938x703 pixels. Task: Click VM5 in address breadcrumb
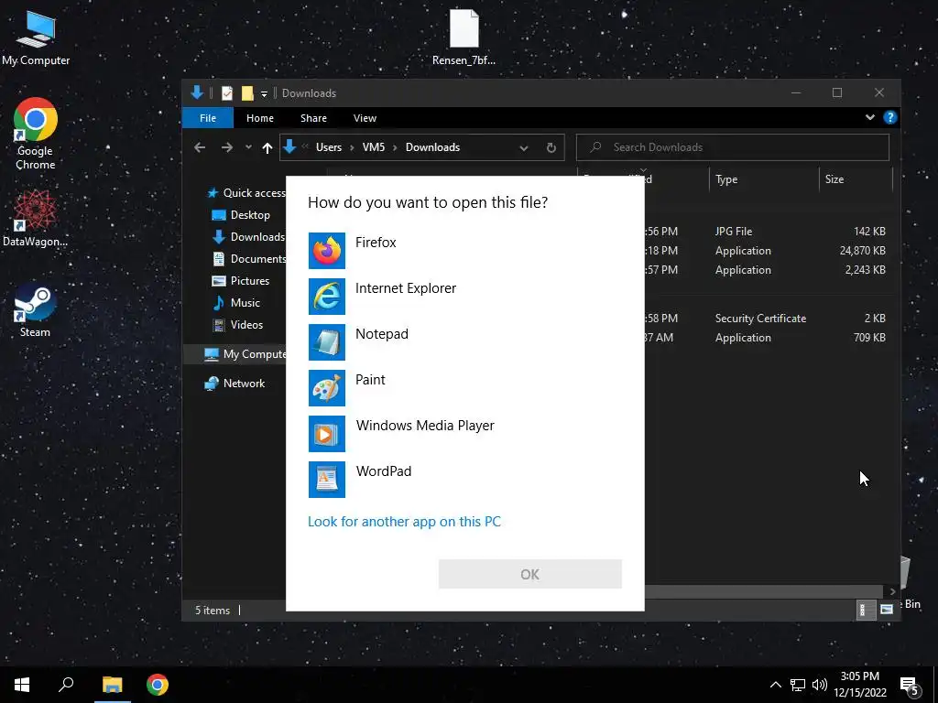click(374, 147)
